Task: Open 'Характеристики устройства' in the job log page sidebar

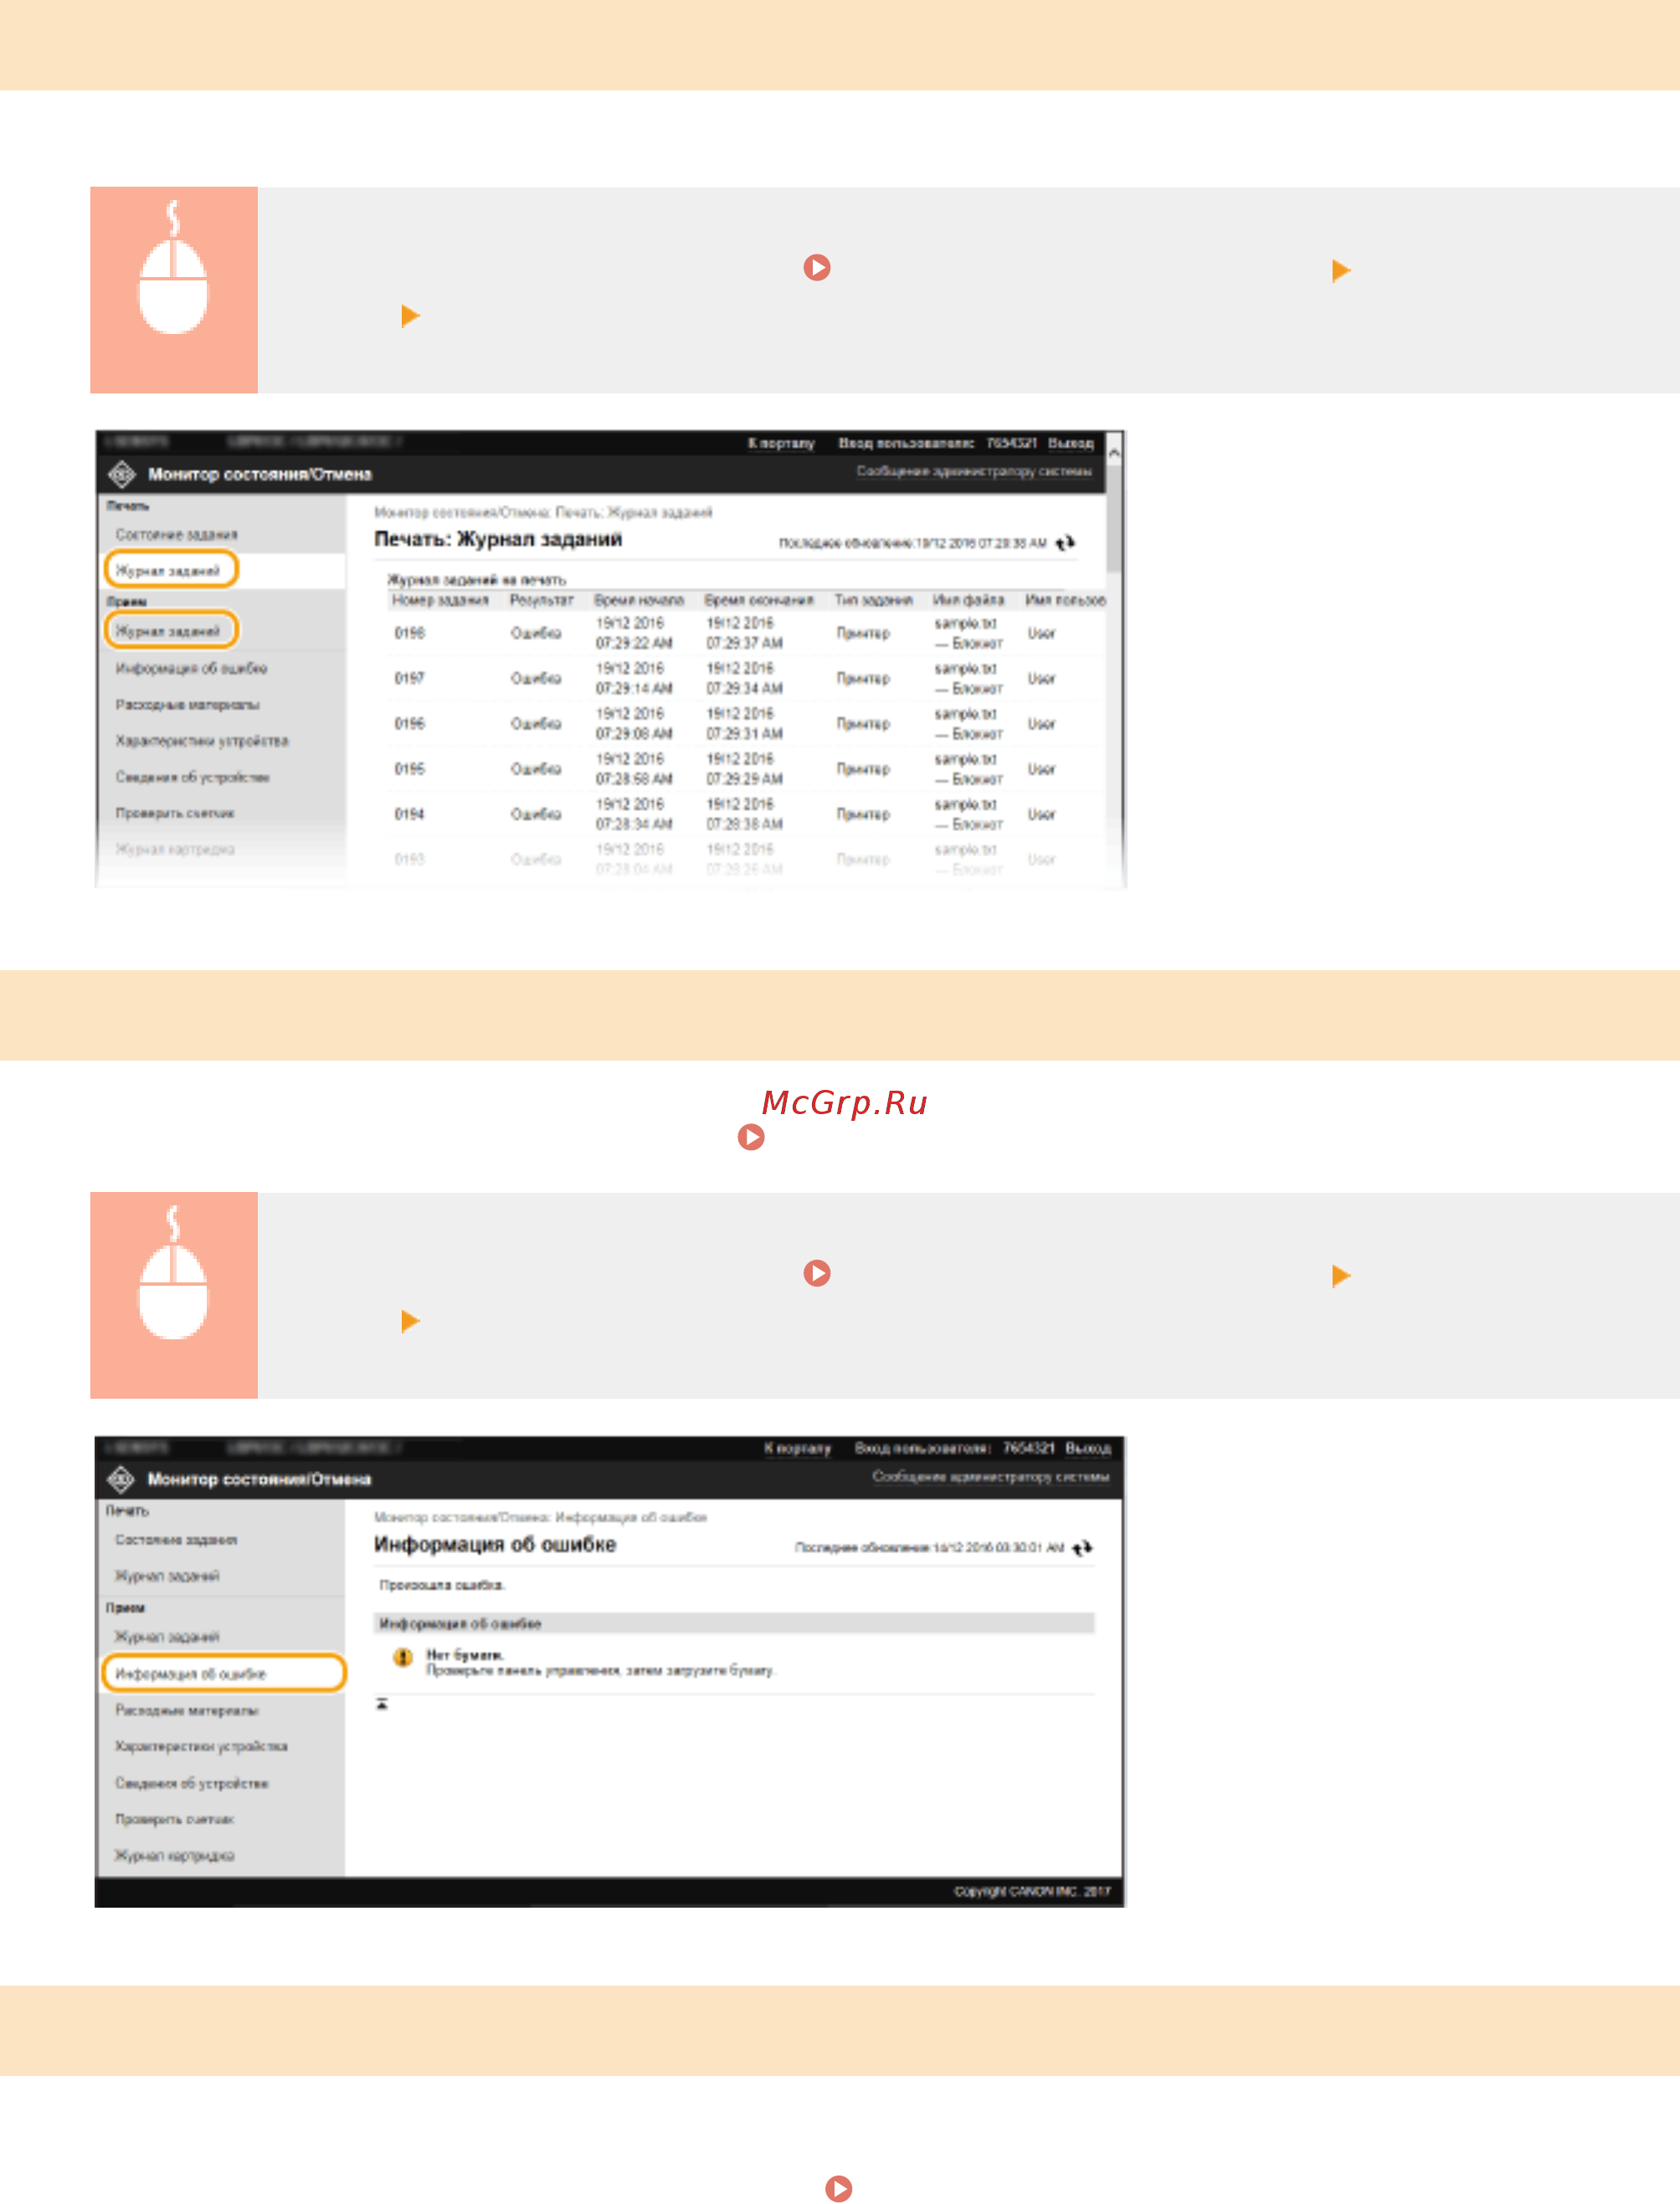Action: click(x=201, y=741)
